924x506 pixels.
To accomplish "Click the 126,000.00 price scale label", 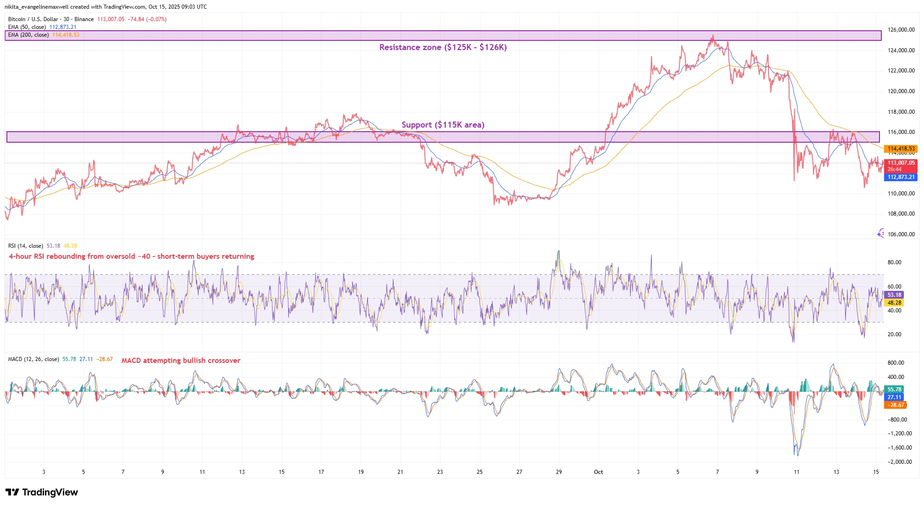I will coord(901,30).
